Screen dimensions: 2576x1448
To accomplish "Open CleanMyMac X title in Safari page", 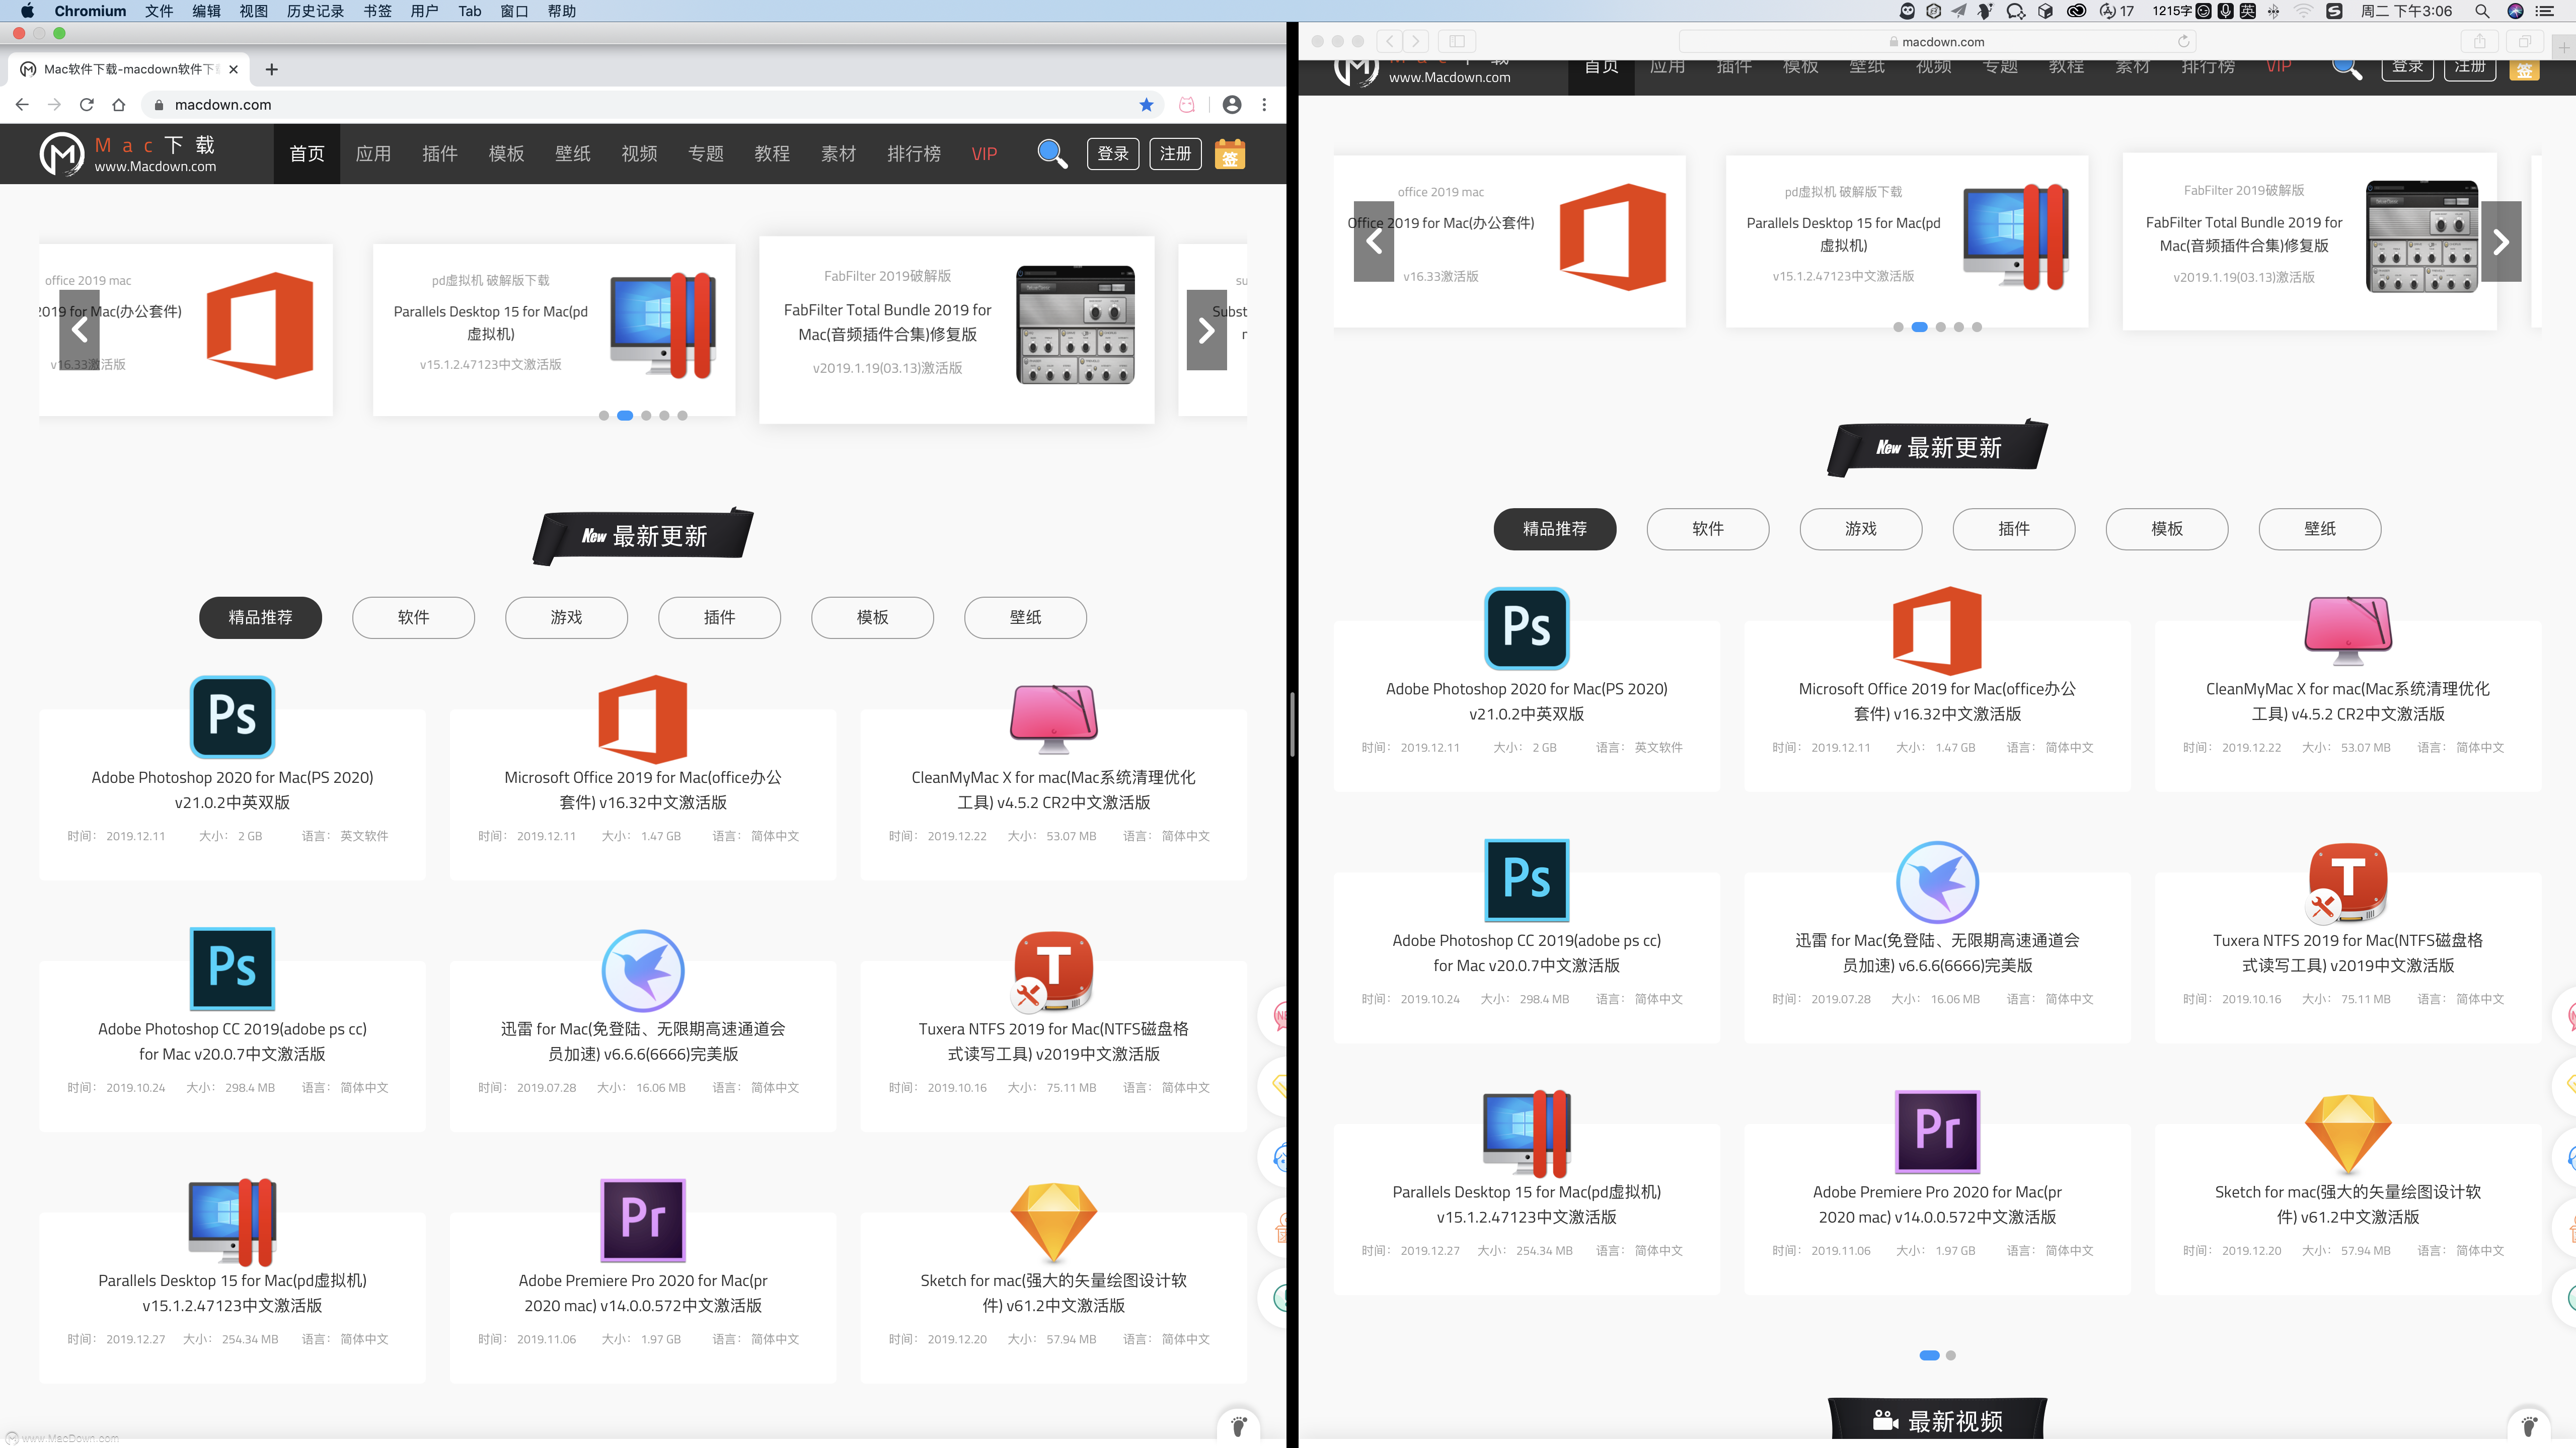I will coord(2348,700).
